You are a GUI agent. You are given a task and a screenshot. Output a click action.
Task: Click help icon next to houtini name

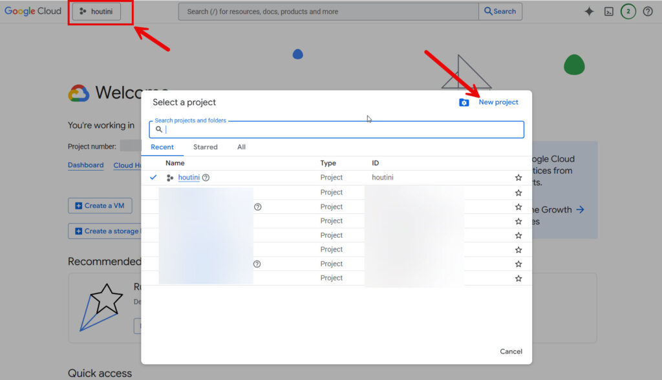(x=206, y=178)
